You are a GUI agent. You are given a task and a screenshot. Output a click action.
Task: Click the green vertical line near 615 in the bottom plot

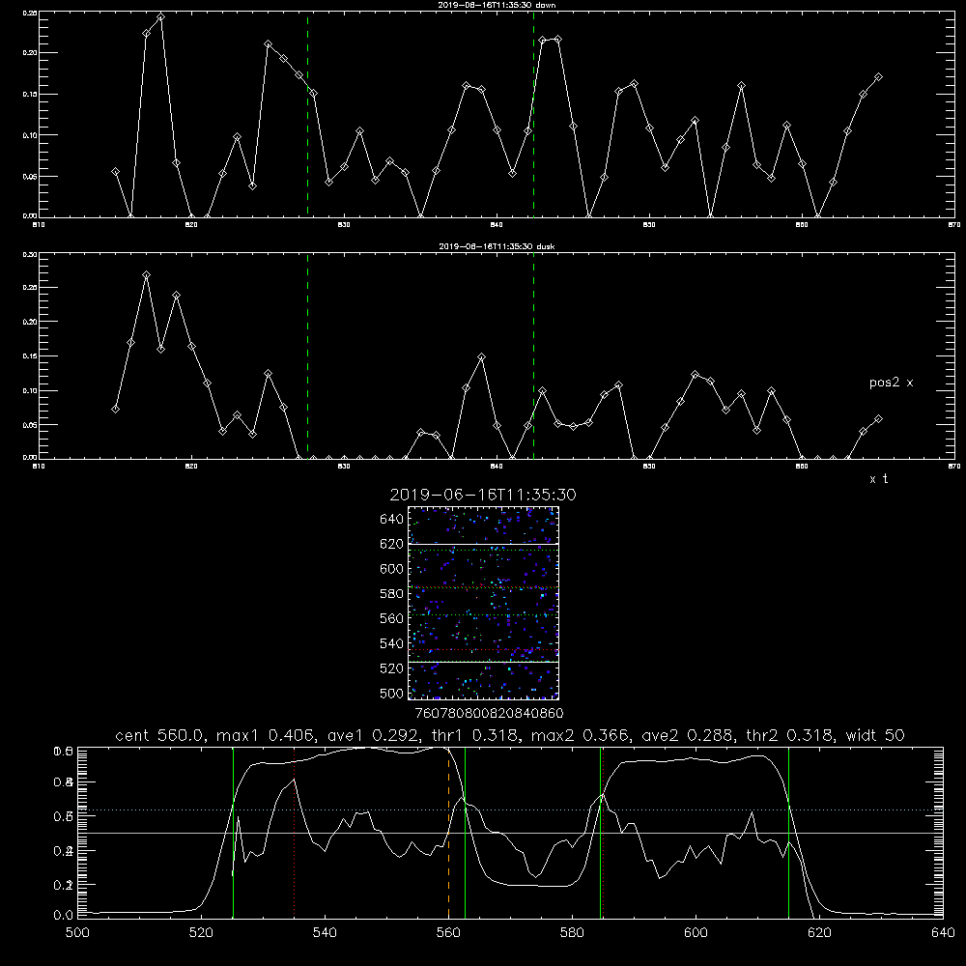[788, 832]
